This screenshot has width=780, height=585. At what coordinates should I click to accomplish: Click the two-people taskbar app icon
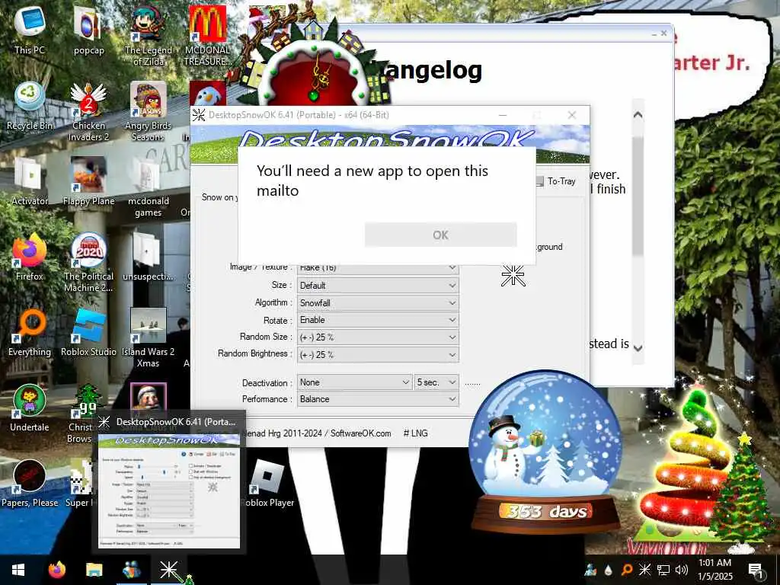[131, 570]
